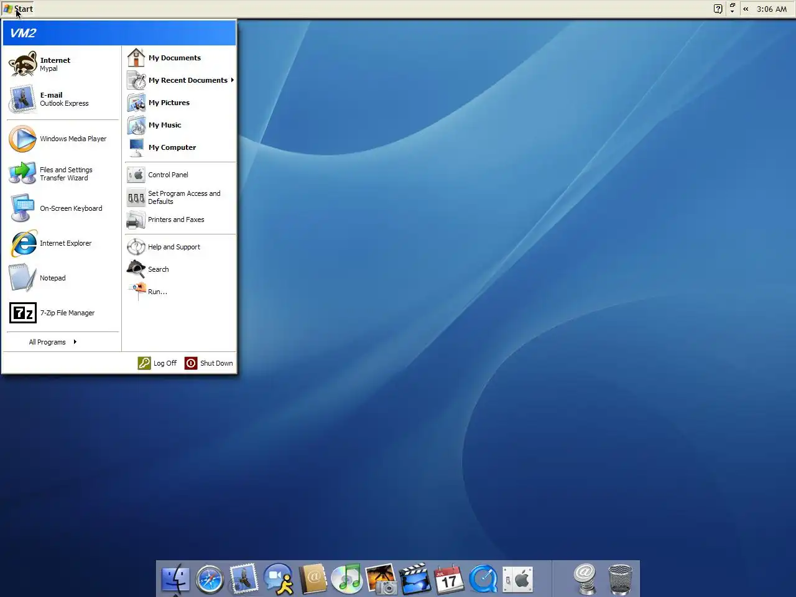Launch Safari compass icon in dock

(x=210, y=579)
